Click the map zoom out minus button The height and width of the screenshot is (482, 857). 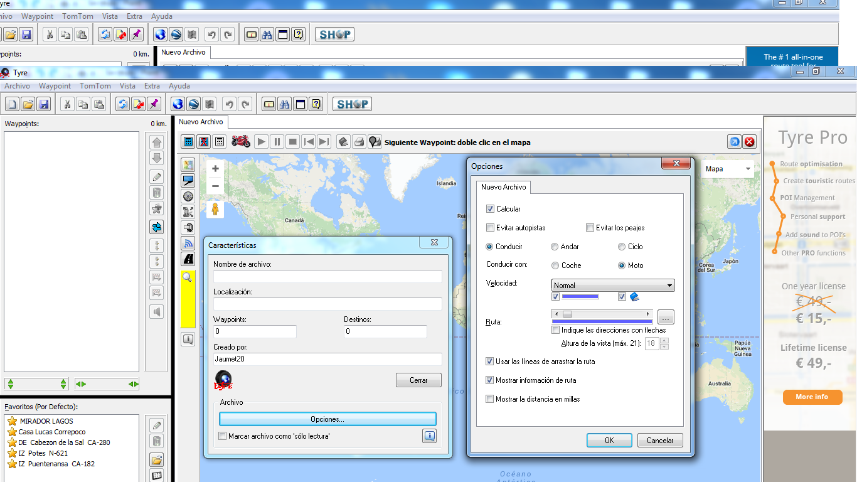click(x=215, y=186)
